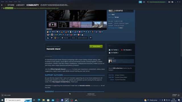This screenshot has width=182, height=102.
Task: Open the DOWNLOADS status area
Action: (91, 95)
